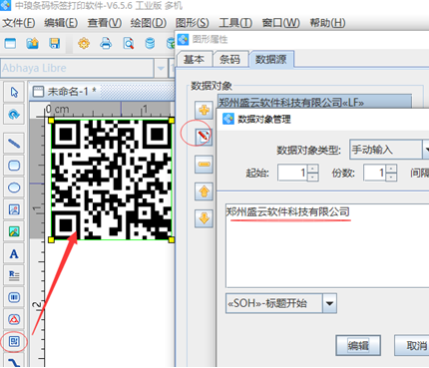Click the edit data object pencil icon

pyautogui.click(x=204, y=136)
